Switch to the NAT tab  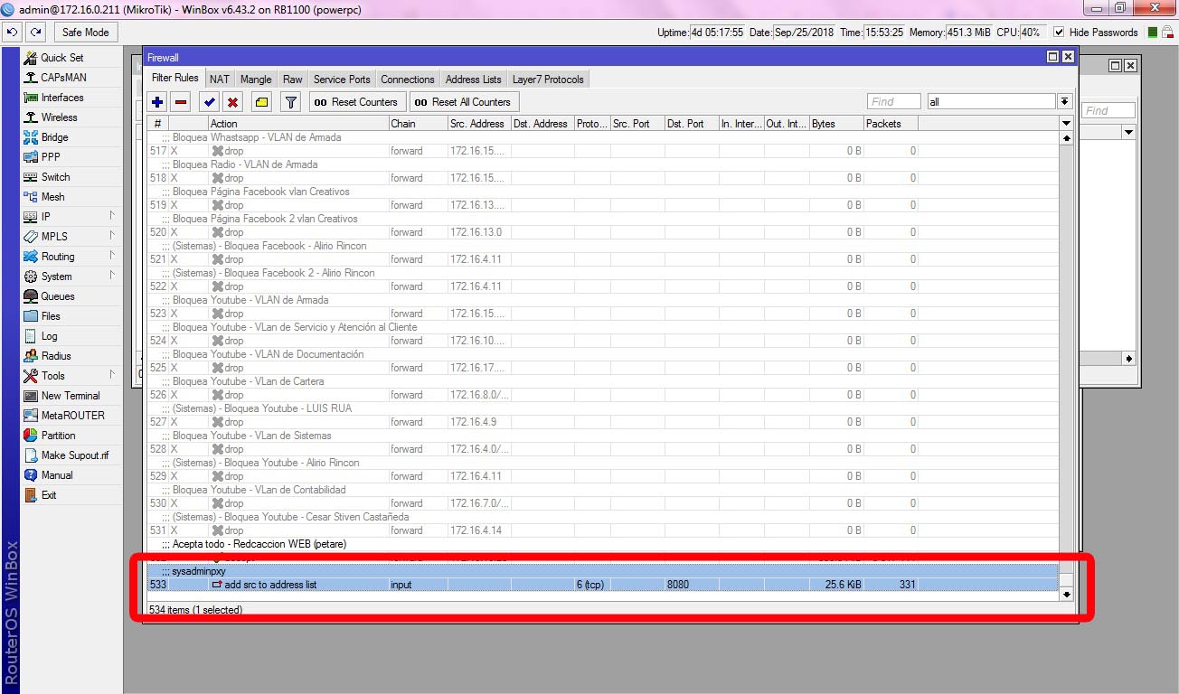(x=220, y=80)
